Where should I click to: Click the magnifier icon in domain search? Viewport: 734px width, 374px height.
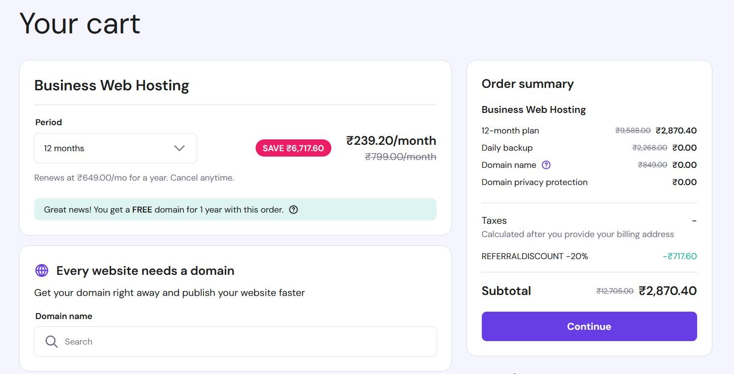pyautogui.click(x=52, y=342)
